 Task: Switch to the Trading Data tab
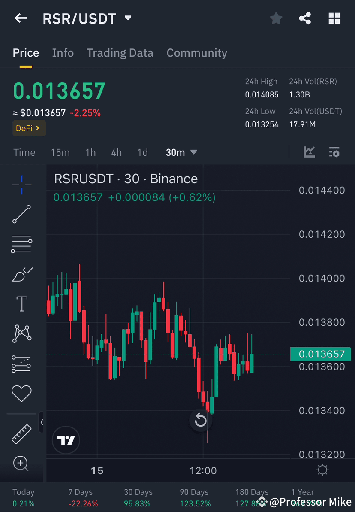(120, 52)
